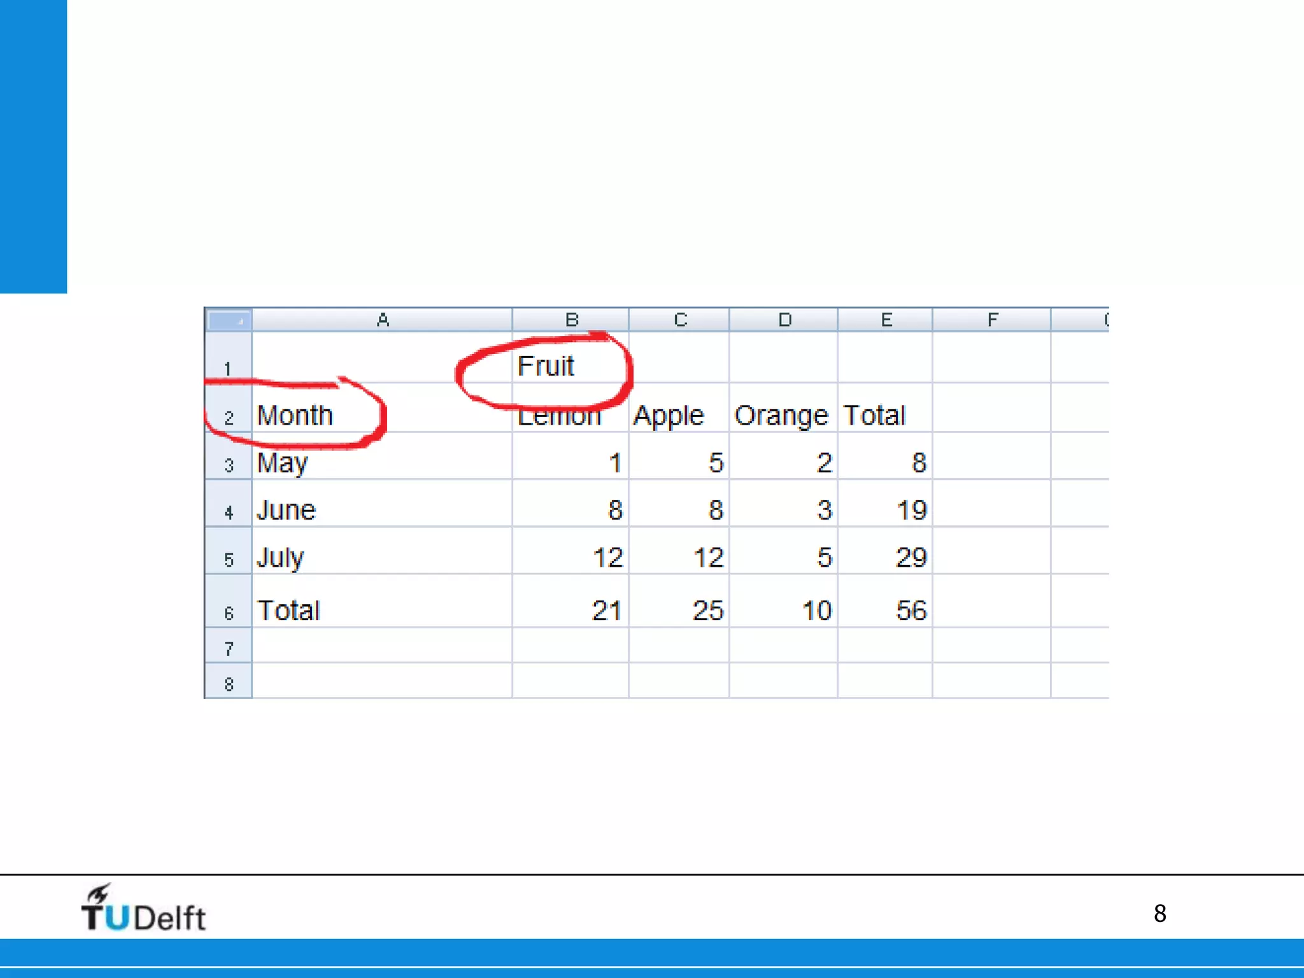Select column C header

(679, 320)
